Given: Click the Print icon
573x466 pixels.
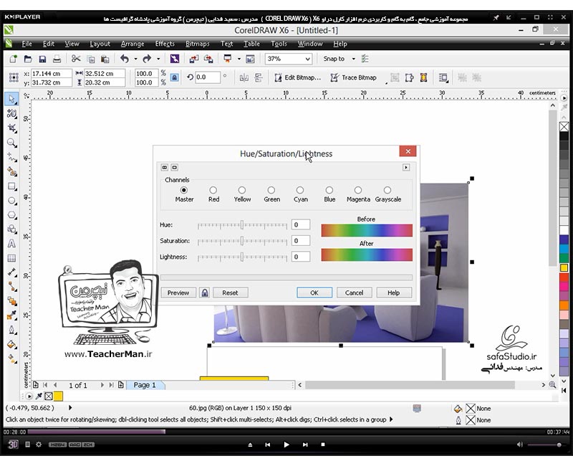Looking at the screenshot, I should click(x=57, y=59).
